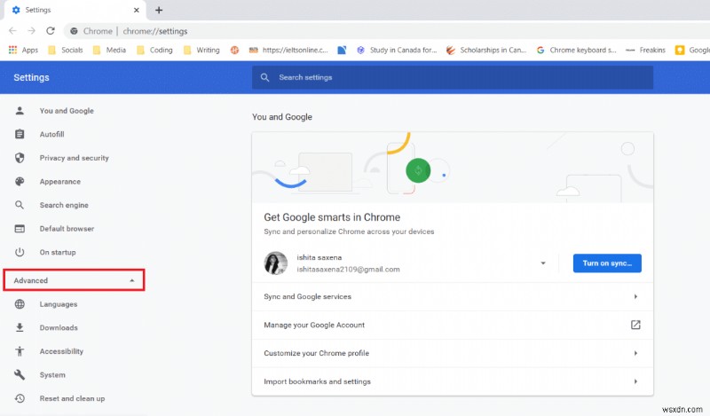Open the Freakins bookmark
The width and height of the screenshot is (710, 416).
pos(645,50)
